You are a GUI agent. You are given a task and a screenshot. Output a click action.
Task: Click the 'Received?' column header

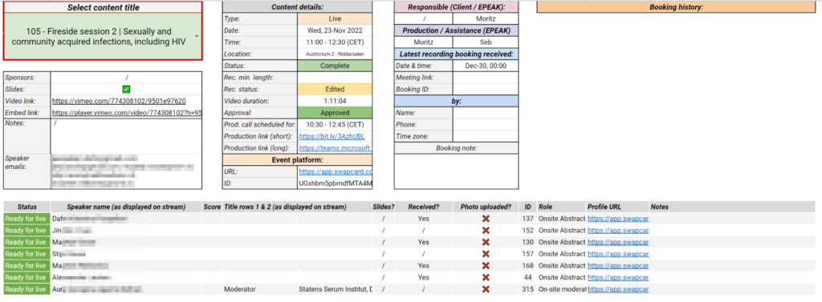coord(424,207)
